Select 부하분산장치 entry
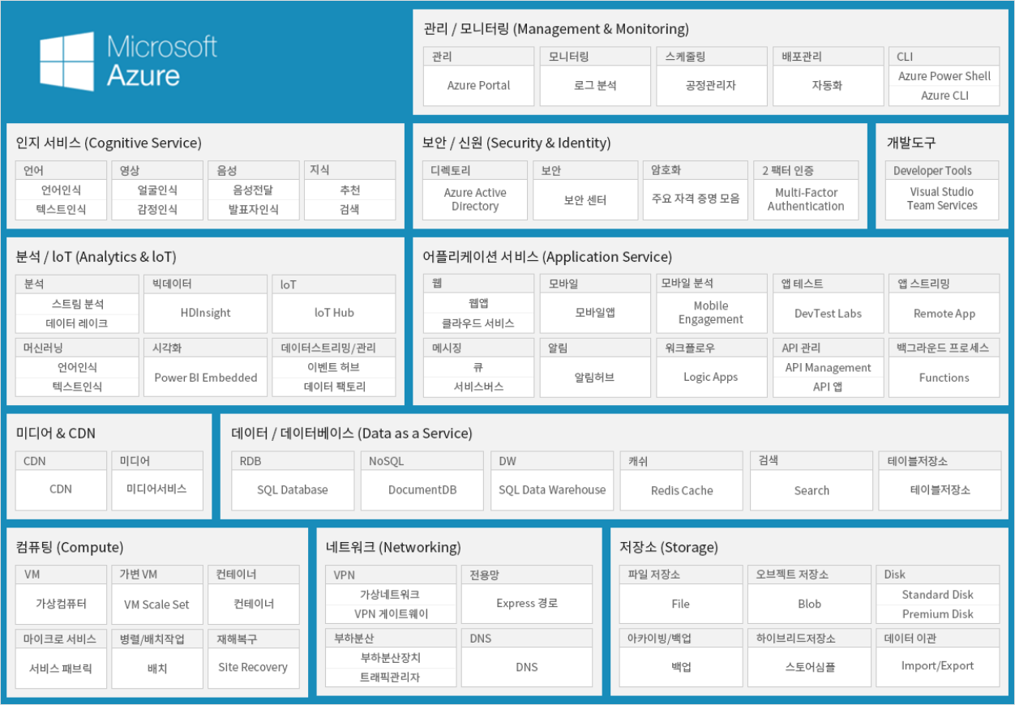1015x705 pixels. click(391, 658)
